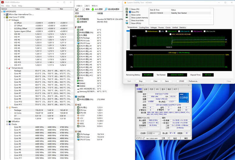This screenshot has width=235, height=160.
Task: Open the File menu in HWMonitor
Action: pos(3,6)
